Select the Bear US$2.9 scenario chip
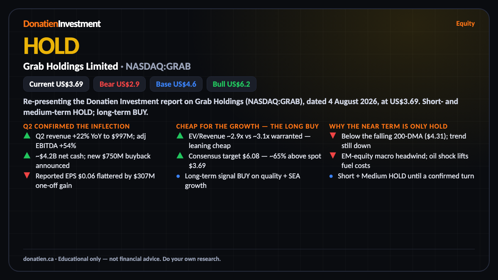 tap(120, 84)
